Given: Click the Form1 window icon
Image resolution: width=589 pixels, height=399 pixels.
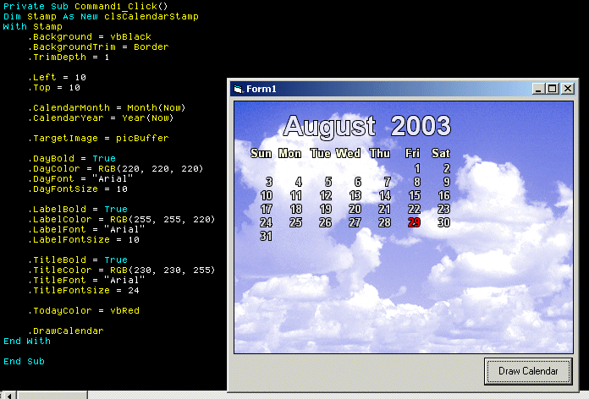Looking at the screenshot, I should 239,89.
